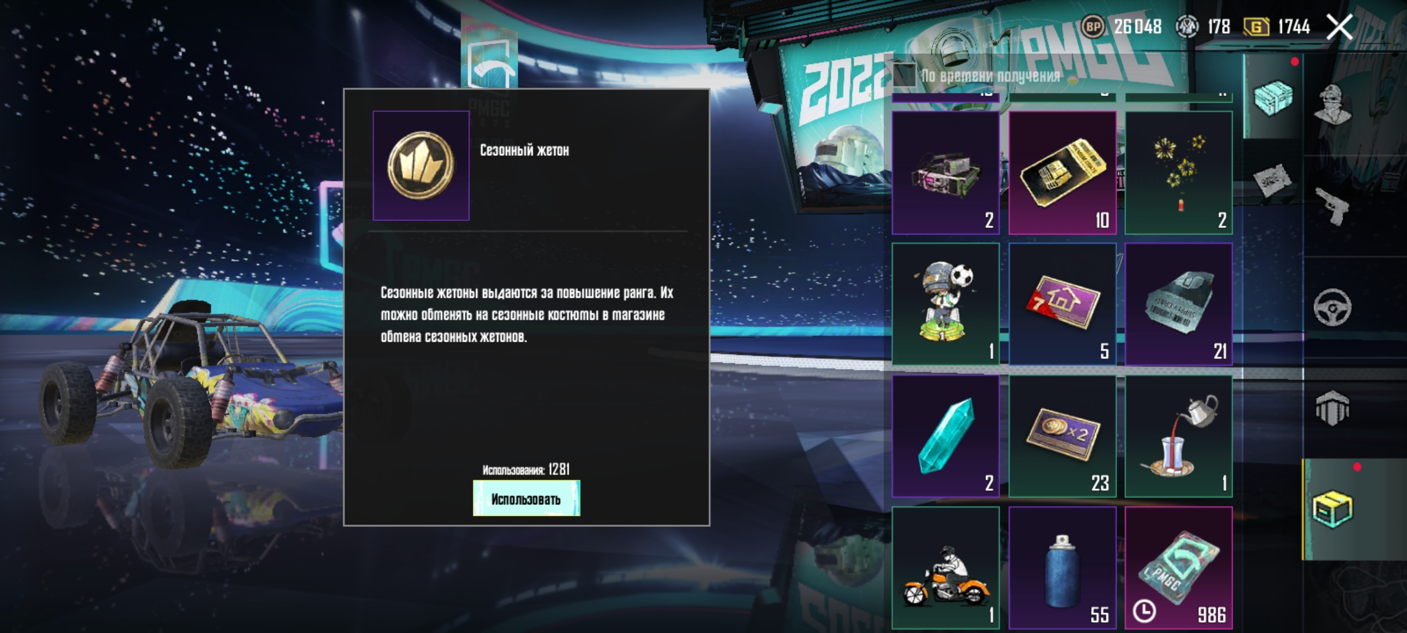Select the blue spray paint can
Image resolution: width=1407 pixels, height=633 pixels.
(1062, 568)
